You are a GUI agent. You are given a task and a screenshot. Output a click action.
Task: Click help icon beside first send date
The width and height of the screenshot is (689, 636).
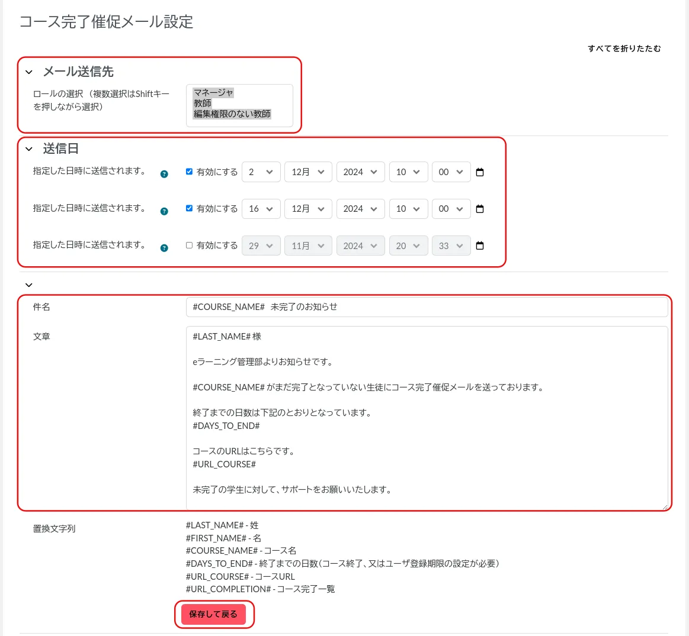[164, 174]
